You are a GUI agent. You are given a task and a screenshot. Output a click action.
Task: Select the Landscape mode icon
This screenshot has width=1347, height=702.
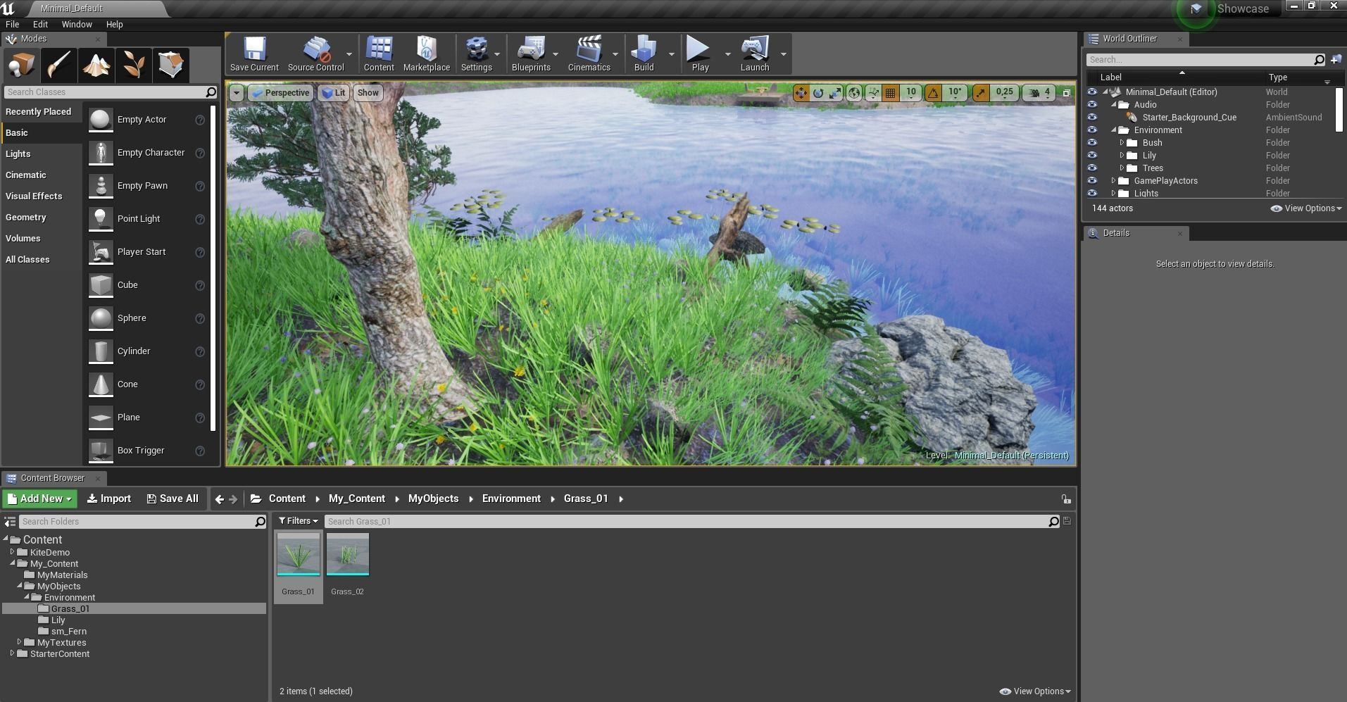point(96,65)
